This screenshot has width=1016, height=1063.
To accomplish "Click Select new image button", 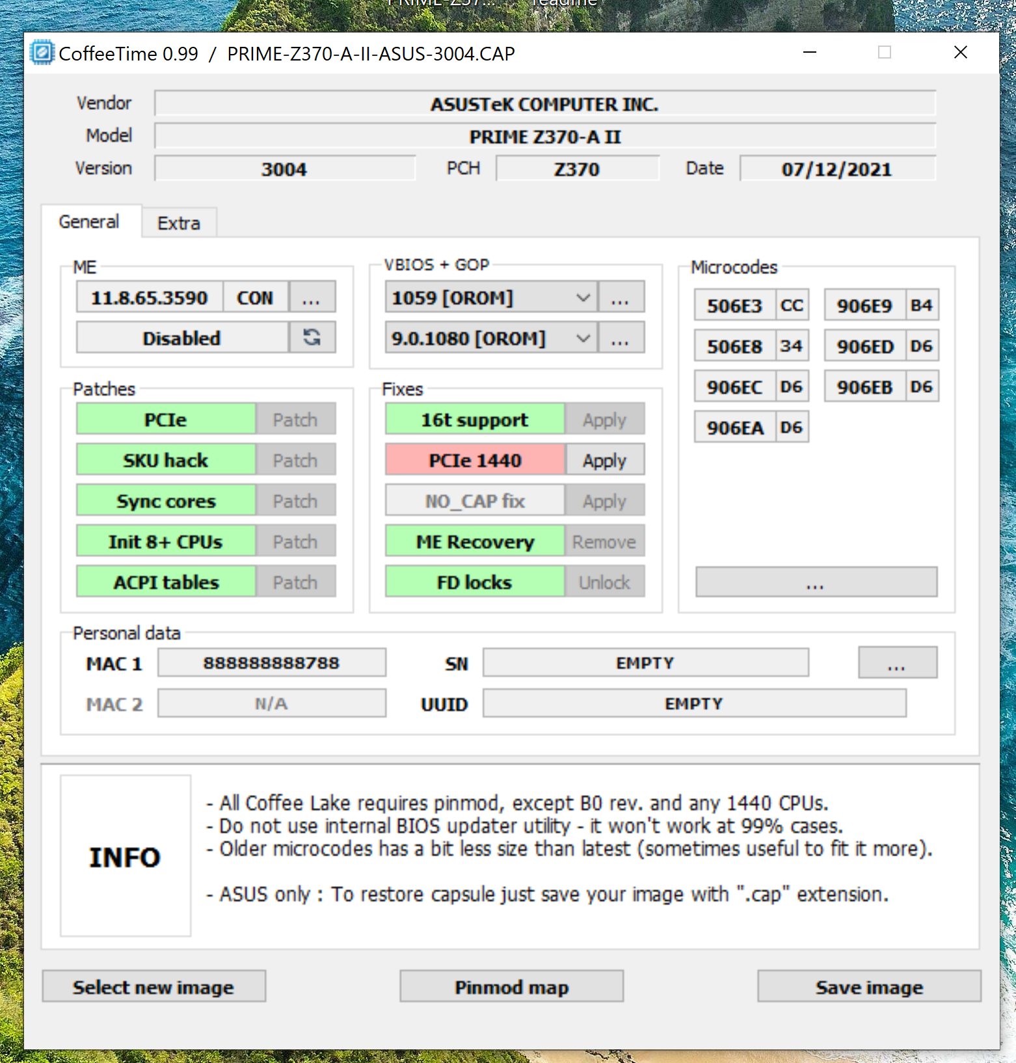I will pyautogui.click(x=154, y=986).
